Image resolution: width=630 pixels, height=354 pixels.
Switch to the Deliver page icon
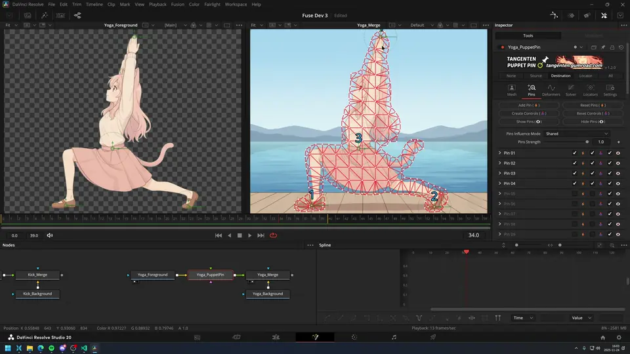pyautogui.click(x=432, y=338)
